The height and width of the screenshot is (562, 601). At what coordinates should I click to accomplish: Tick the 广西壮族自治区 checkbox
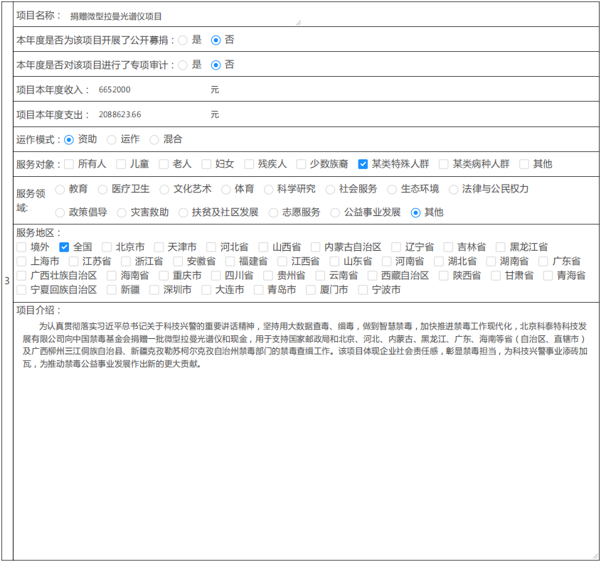pos(21,276)
